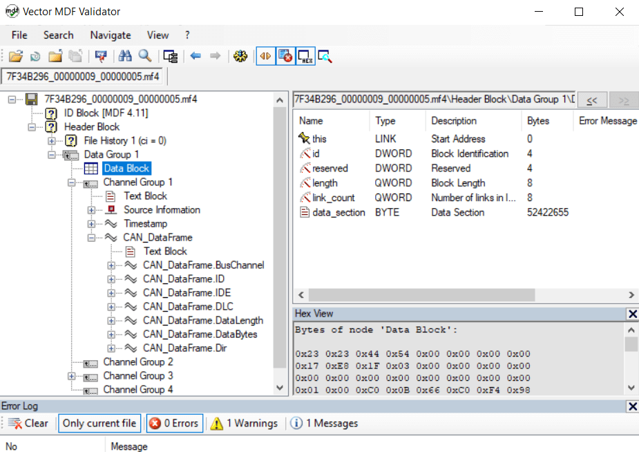Click the << previous navigation button
Viewport: 639px width, 452px height.
(x=593, y=100)
